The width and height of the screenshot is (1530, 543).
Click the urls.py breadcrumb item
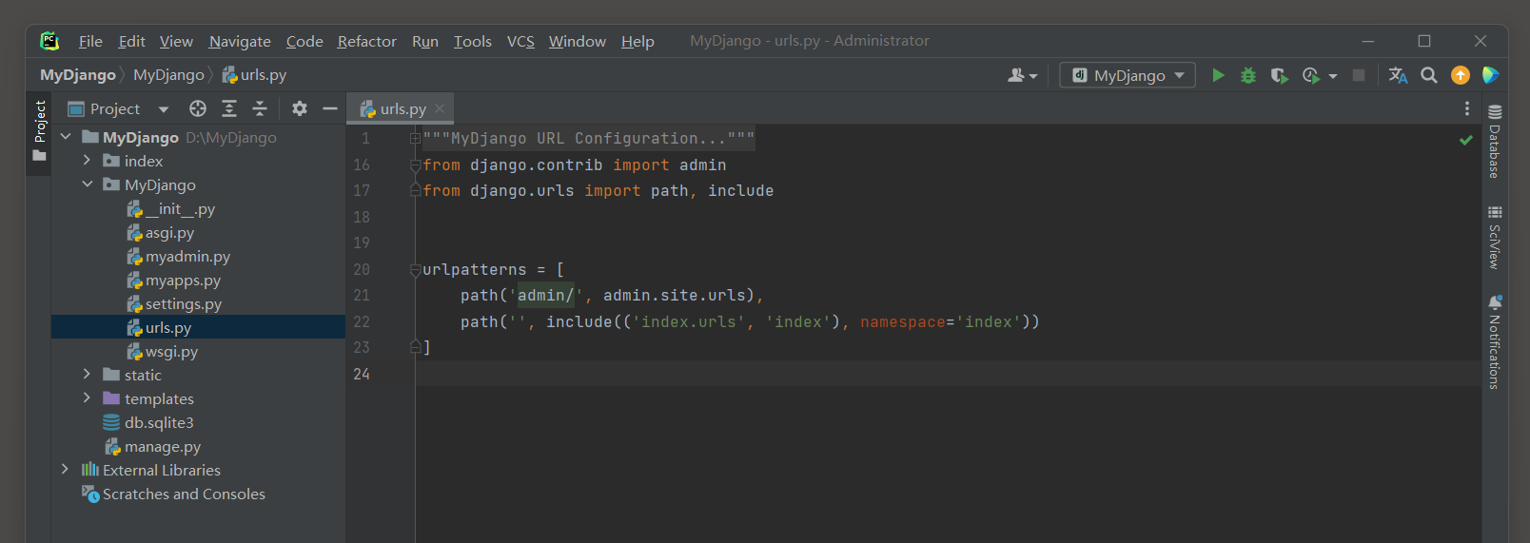(x=254, y=74)
